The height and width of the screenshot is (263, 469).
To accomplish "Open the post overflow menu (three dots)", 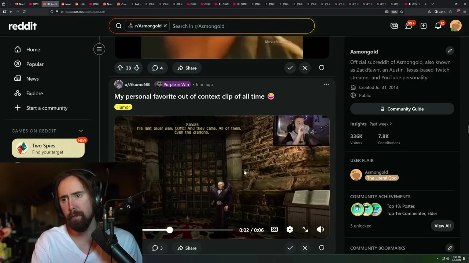I will click(326, 84).
